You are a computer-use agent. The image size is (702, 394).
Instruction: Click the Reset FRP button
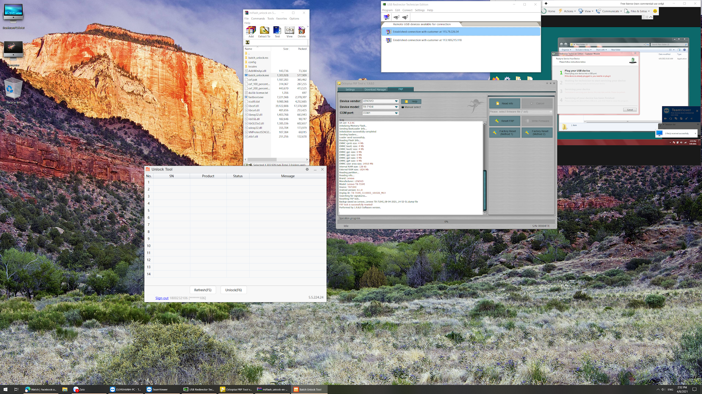coord(505,121)
